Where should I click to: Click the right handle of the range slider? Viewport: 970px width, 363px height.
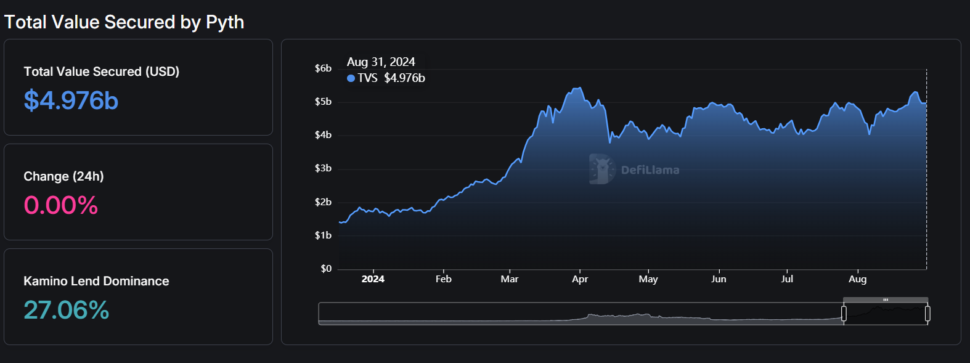[927, 314]
